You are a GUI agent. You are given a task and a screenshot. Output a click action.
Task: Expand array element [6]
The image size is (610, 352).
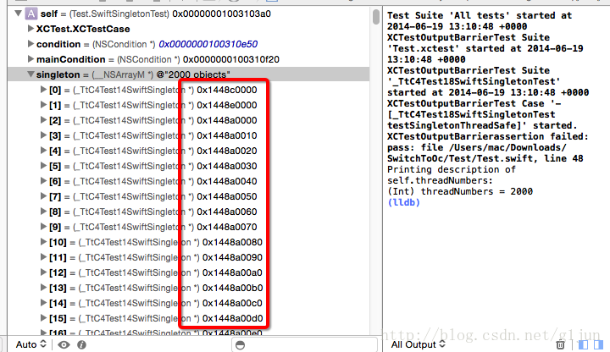[x=43, y=181]
